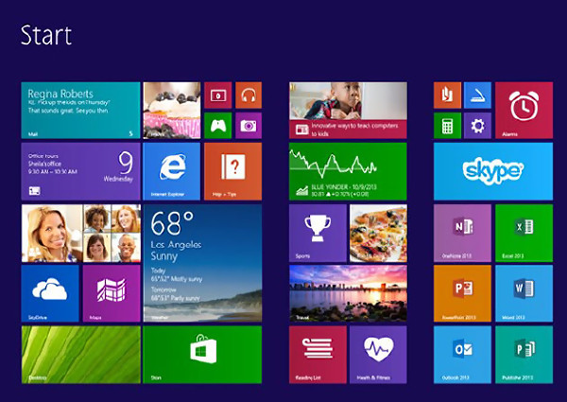This screenshot has width=567, height=402.
Task: Open the Travel tile with sunset skyline
Action: [348, 293]
